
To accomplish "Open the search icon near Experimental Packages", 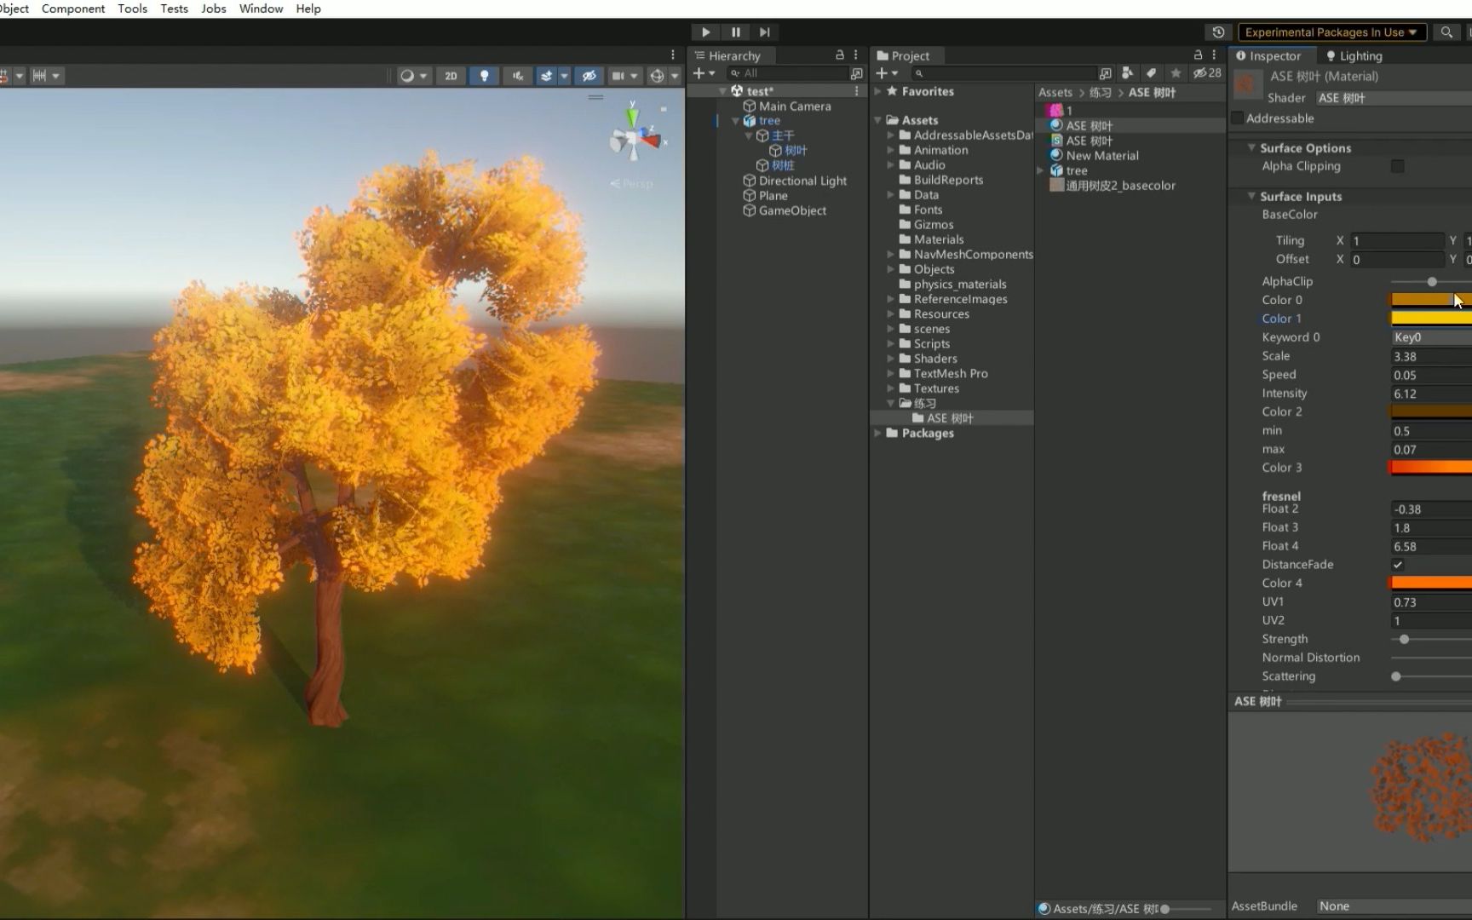I will [1446, 32].
